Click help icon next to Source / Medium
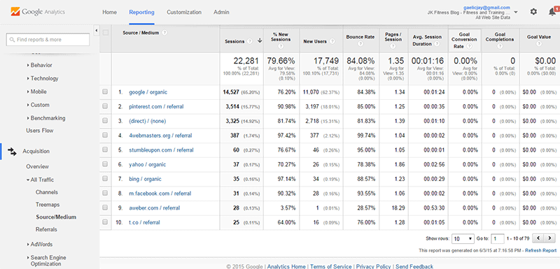This screenshot has width=560, height=269. [164, 32]
